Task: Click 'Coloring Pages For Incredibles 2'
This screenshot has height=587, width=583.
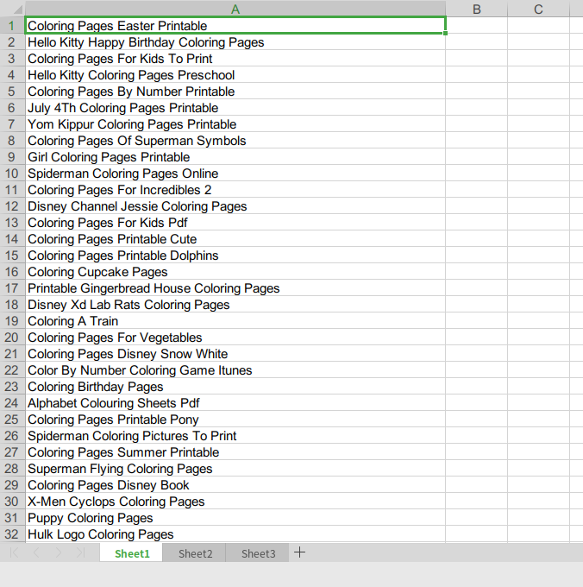Action: 235,190
